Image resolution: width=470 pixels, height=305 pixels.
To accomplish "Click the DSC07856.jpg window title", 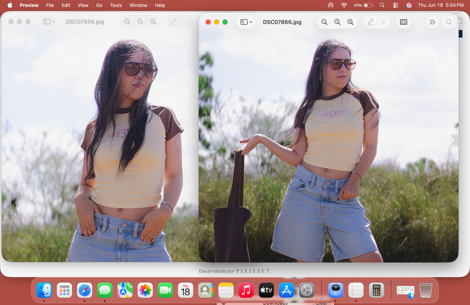I will [x=85, y=22].
